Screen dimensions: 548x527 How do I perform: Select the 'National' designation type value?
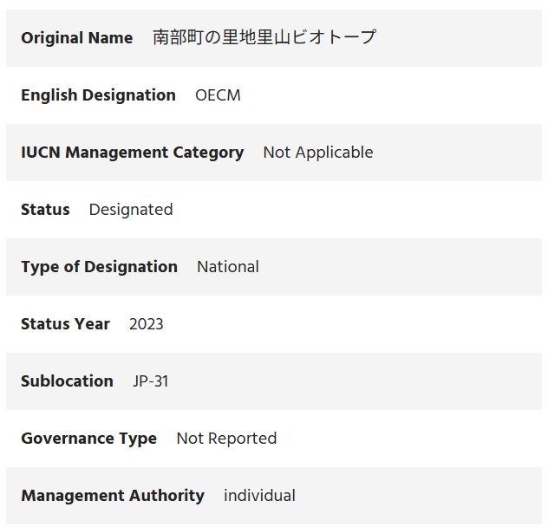[228, 267]
